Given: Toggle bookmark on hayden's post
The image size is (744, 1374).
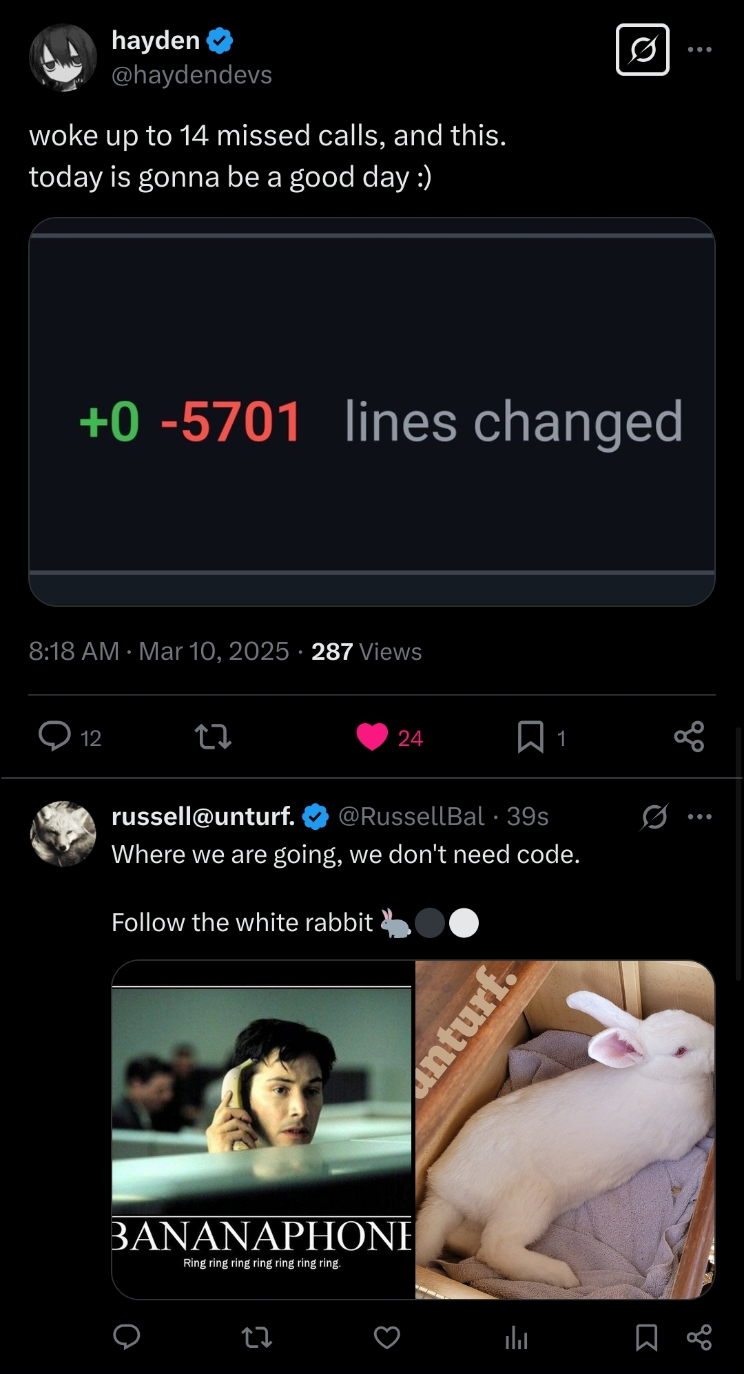Looking at the screenshot, I should 530,736.
